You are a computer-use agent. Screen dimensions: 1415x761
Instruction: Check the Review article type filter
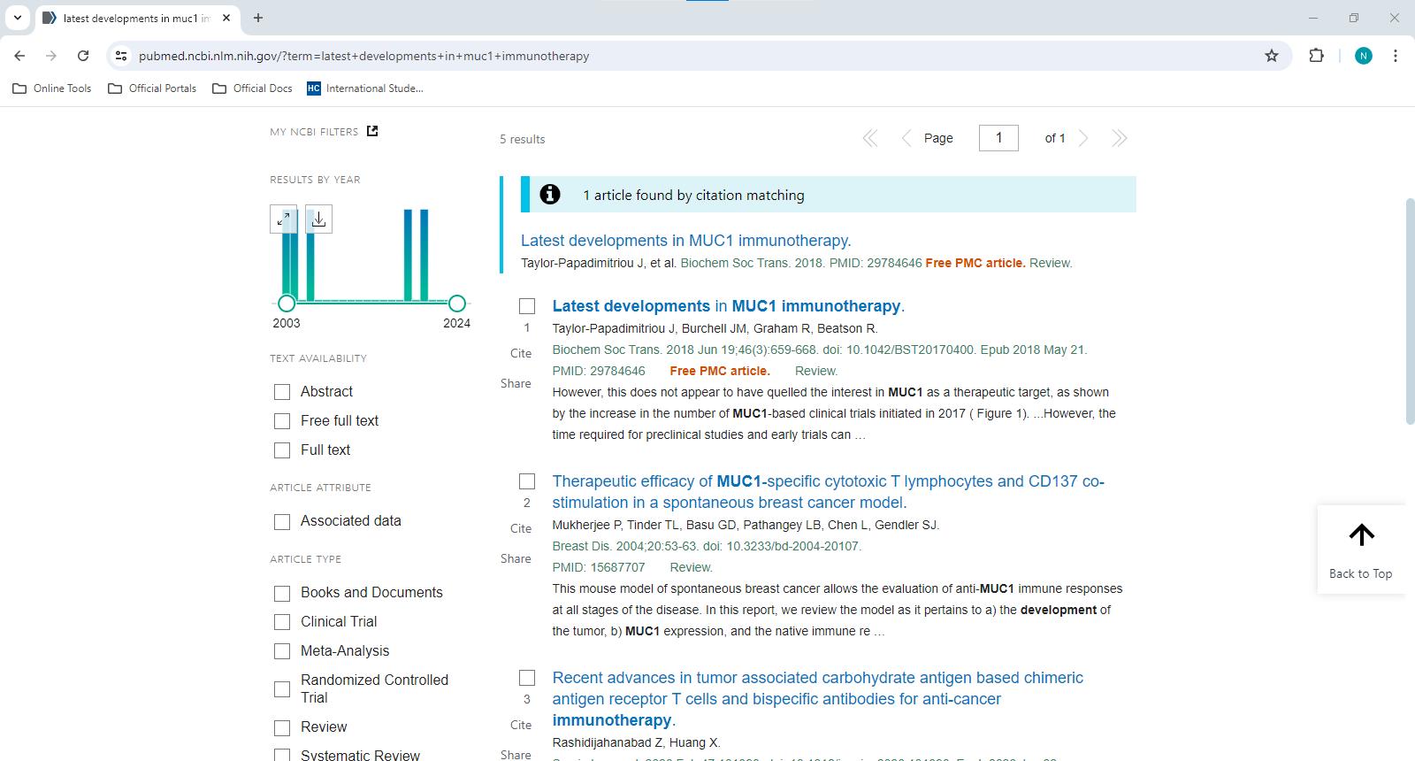282,727
